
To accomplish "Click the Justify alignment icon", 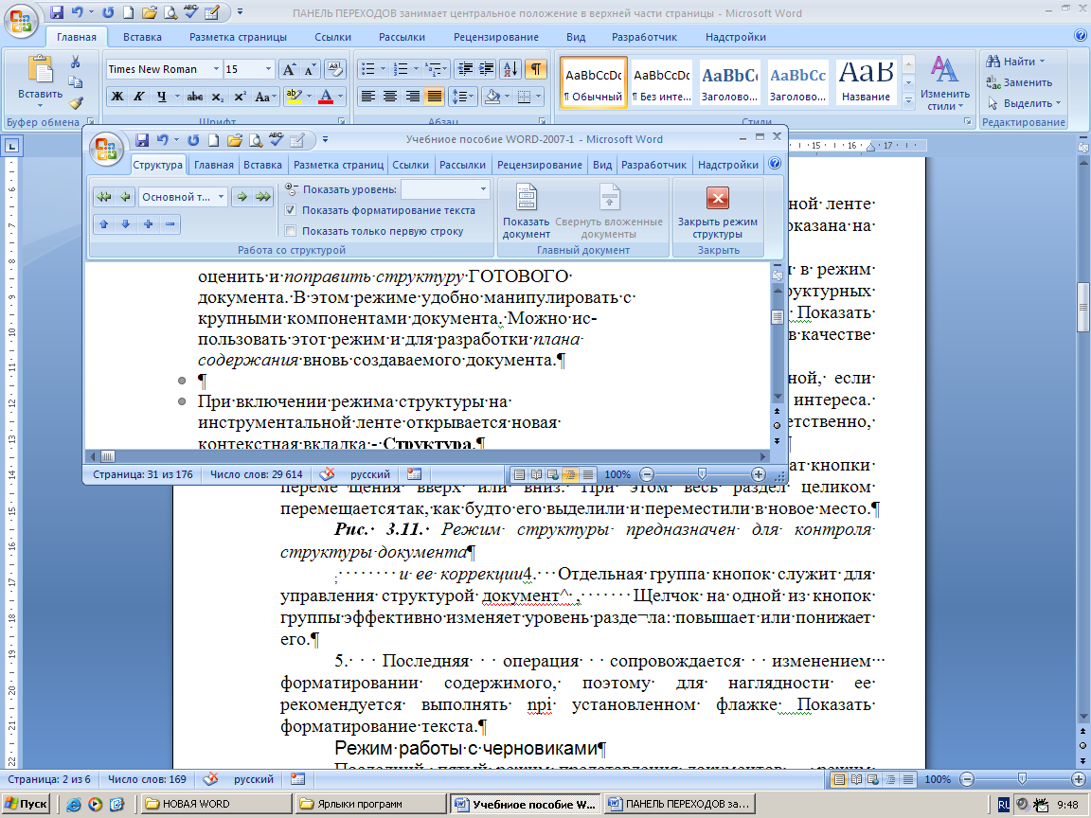I will [x=434, y=97].
